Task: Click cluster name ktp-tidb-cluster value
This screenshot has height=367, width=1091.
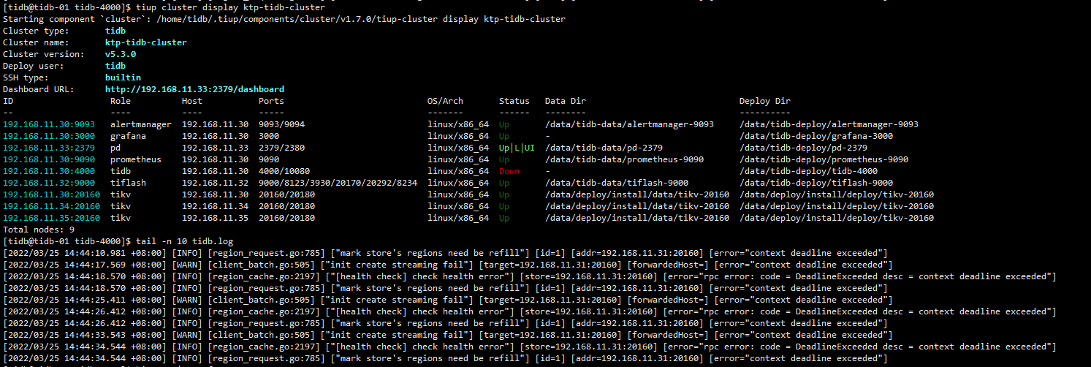Action: [x=145, y=42]
